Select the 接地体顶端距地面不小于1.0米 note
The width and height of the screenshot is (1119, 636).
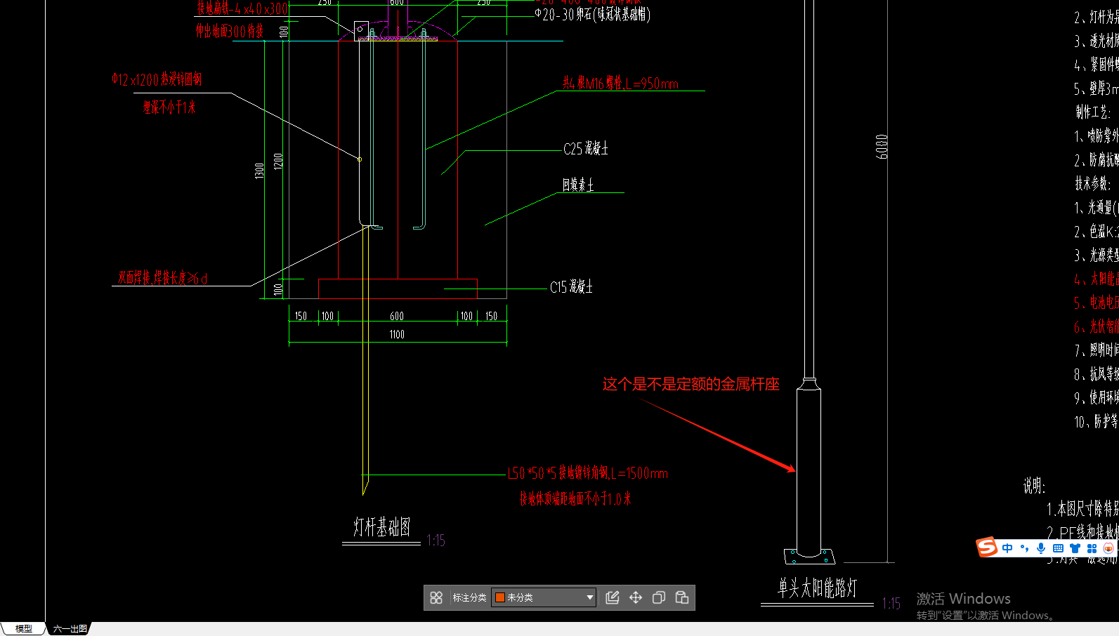(575, 498)
